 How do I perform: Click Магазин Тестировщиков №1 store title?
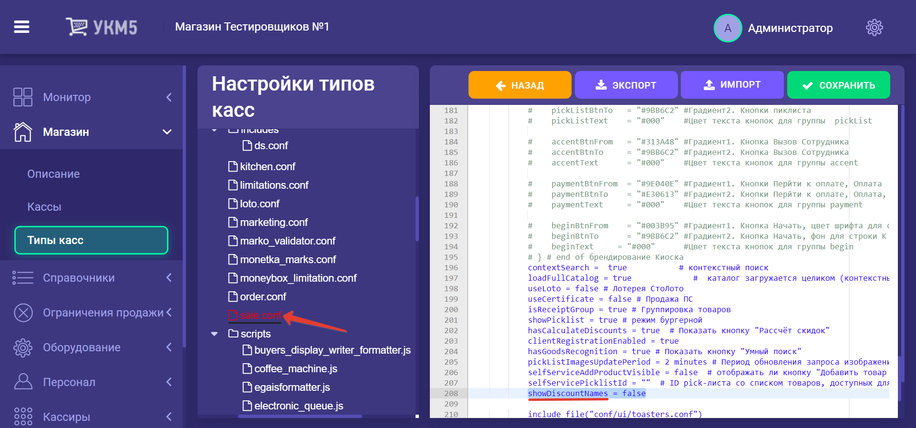pyautogui.click(x=252, y=27)
